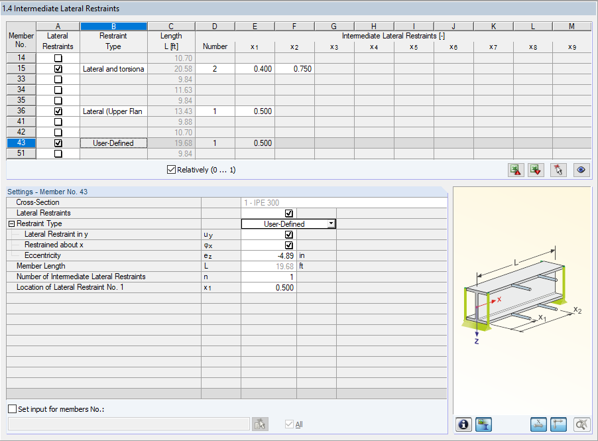Image resolution: width=598 pixels, height=441 pixels.
Task: Uncheck lateral restraints for member 36
Action: (x=58, y=111)
